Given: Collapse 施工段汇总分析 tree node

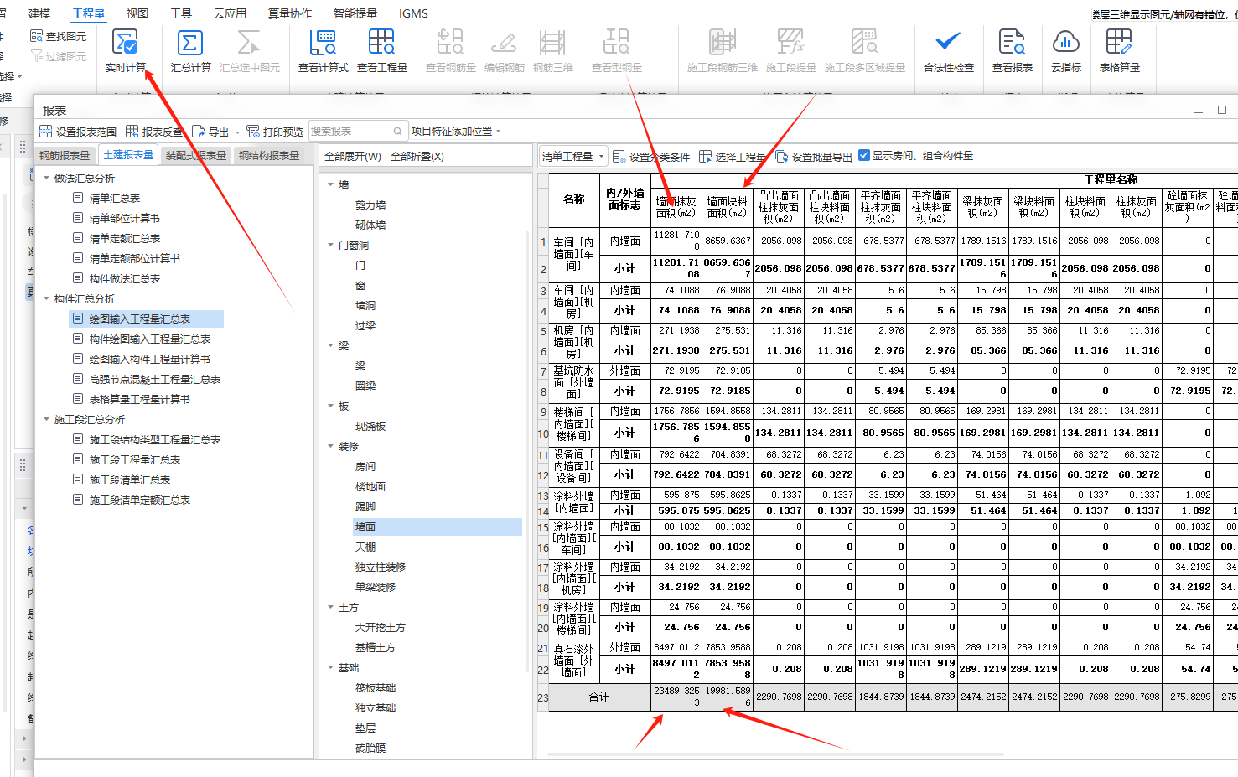Looking at the screenshot, I should (47, 419).
